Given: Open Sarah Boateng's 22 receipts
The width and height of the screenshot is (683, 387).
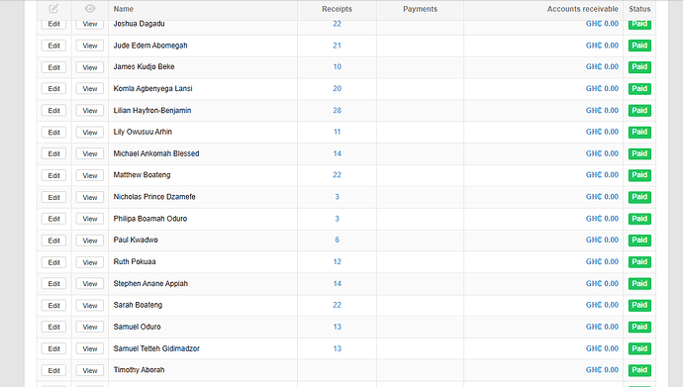Looking at the screenshot, I should [x=337, y=305].
